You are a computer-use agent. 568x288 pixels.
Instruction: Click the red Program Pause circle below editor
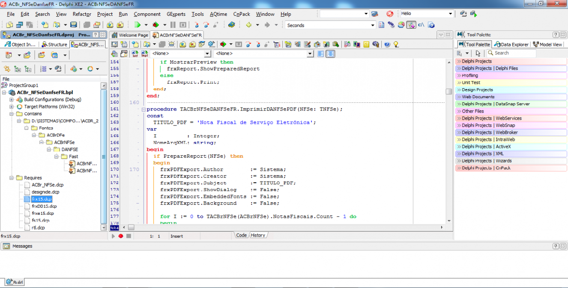tap(121, 236)
